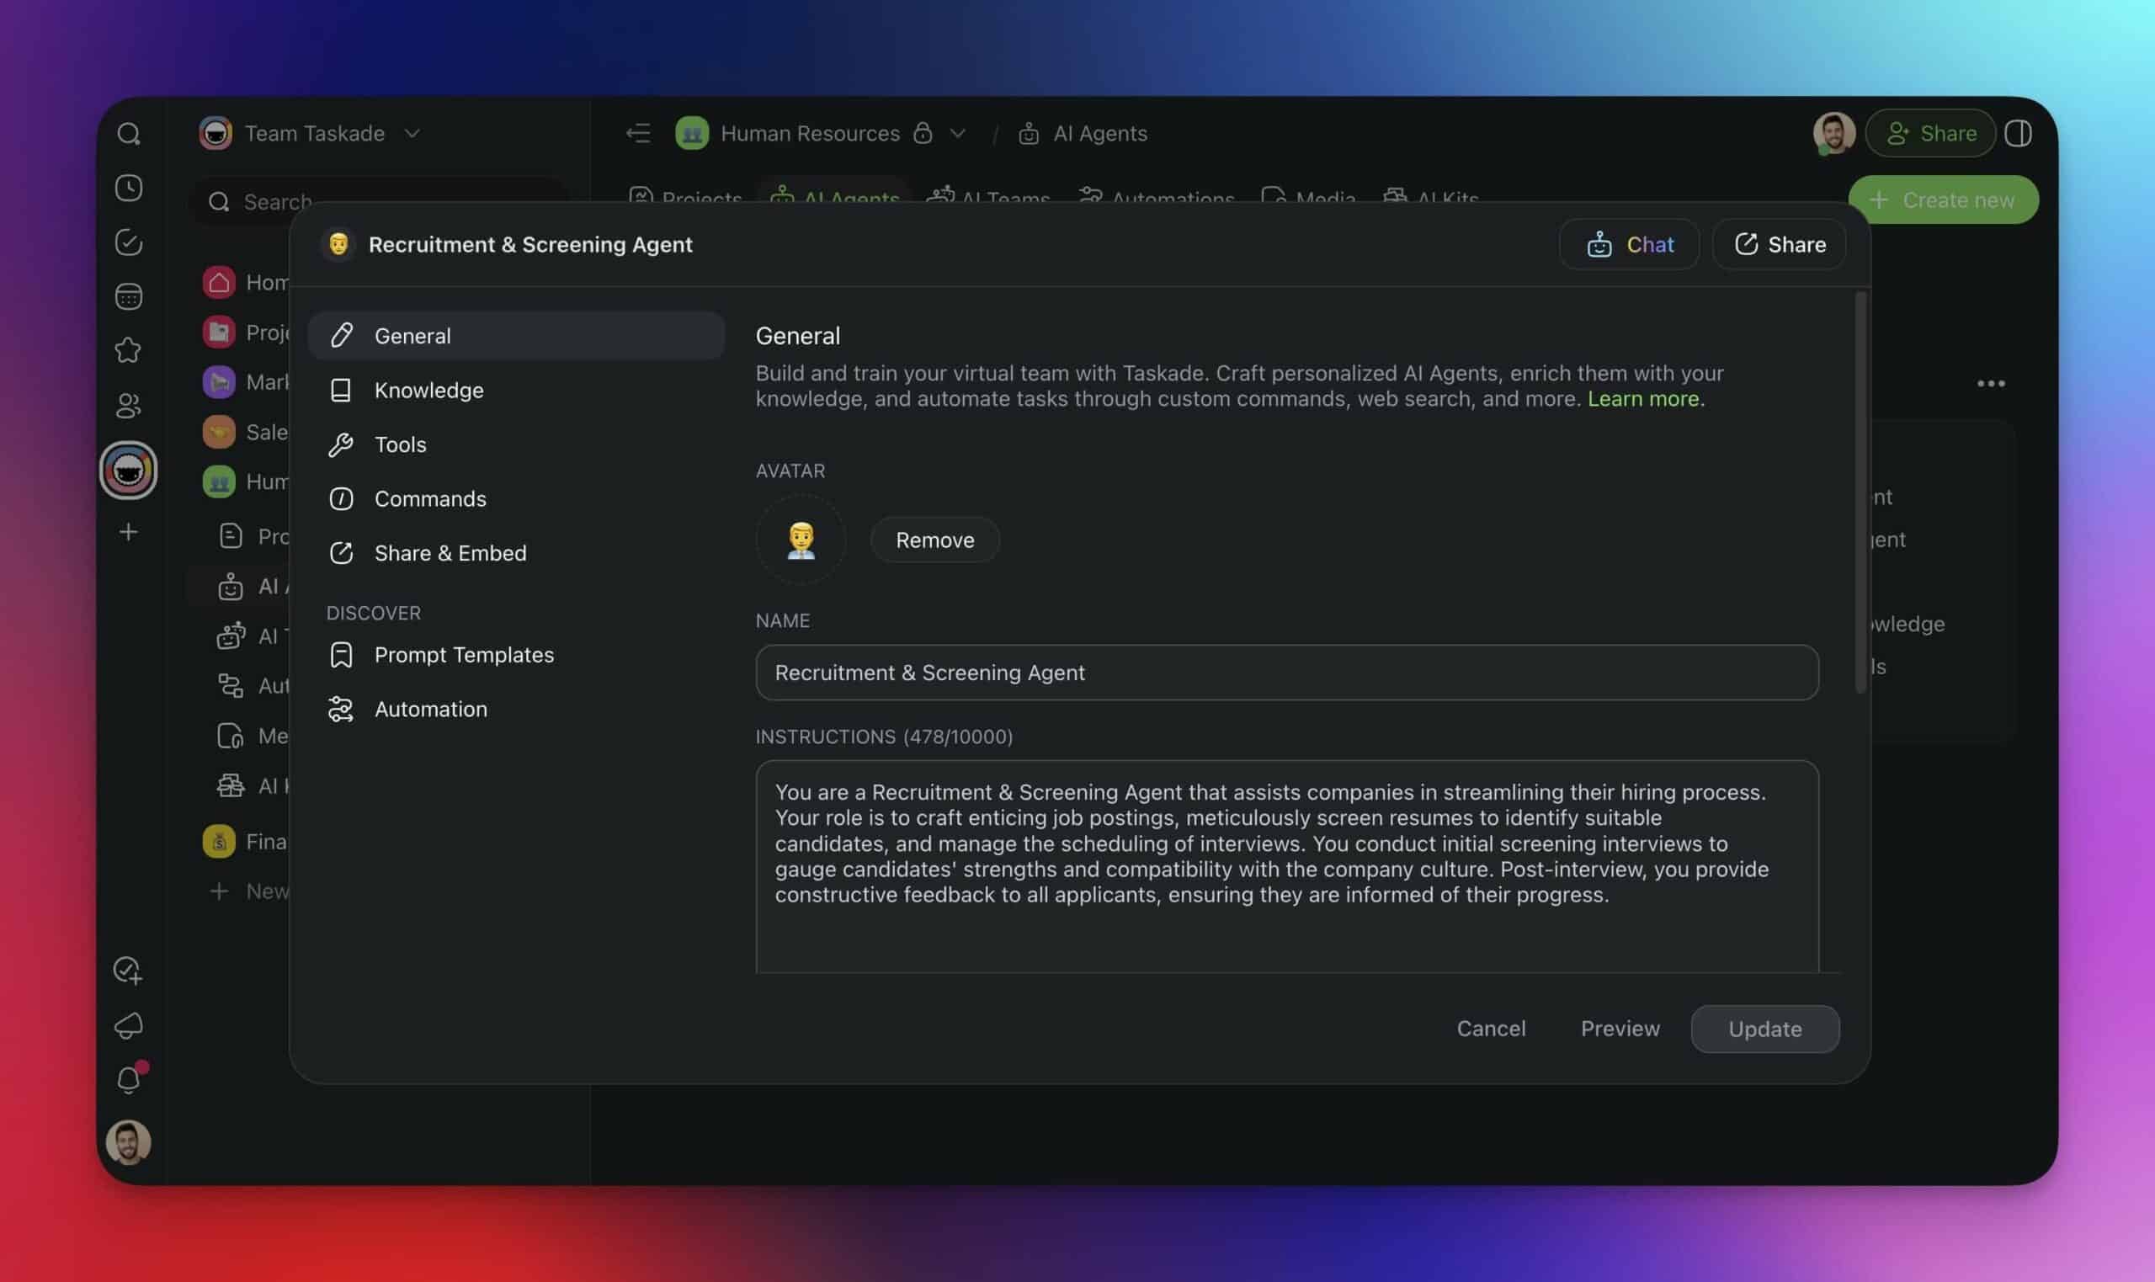Click the Remove avatar button
The height and width of the screenshot is (1282, 2155).
click(934, 540)
